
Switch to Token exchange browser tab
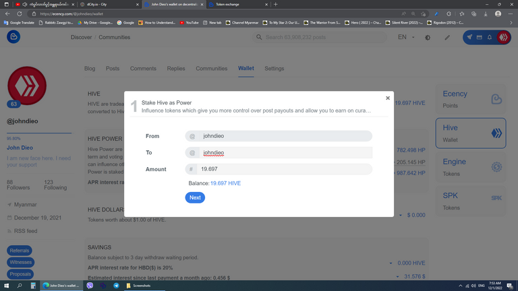click(x=238, y=4)
